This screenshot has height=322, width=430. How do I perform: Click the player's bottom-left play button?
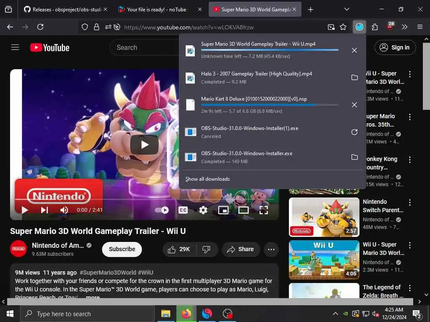[25, 210]
